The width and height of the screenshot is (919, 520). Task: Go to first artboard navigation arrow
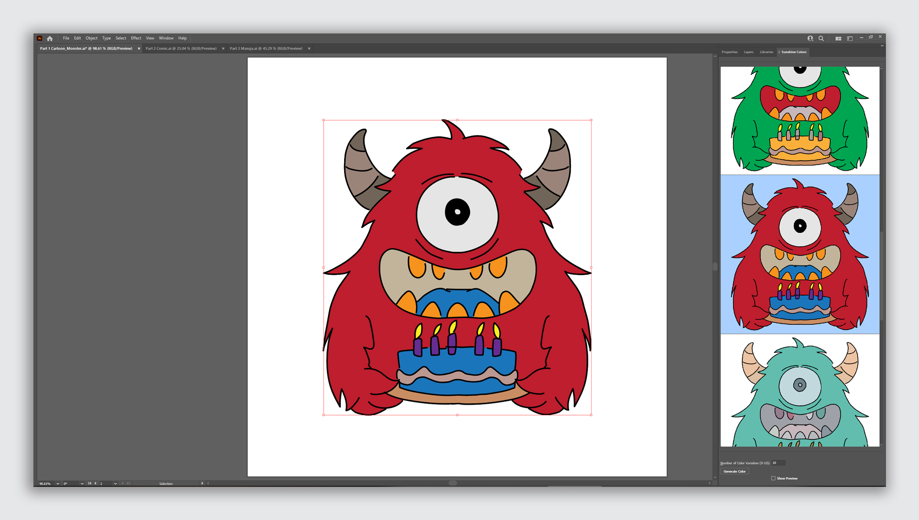click(x=90, y=483)
